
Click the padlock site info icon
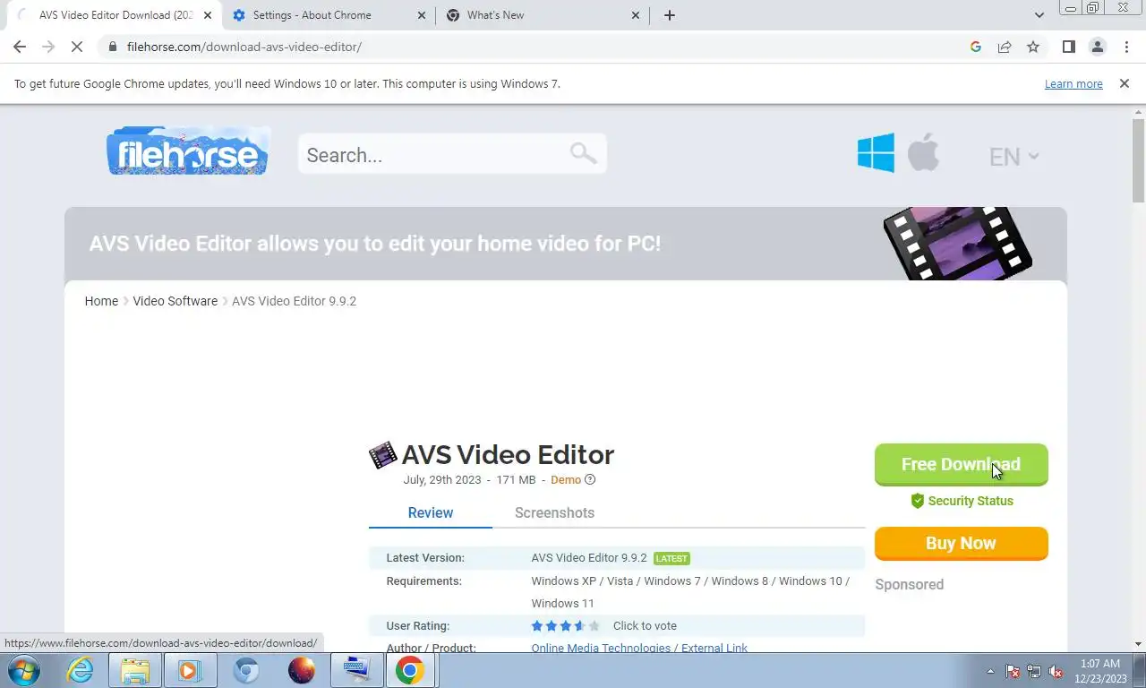pyautogui.click(x=112, y=47)
